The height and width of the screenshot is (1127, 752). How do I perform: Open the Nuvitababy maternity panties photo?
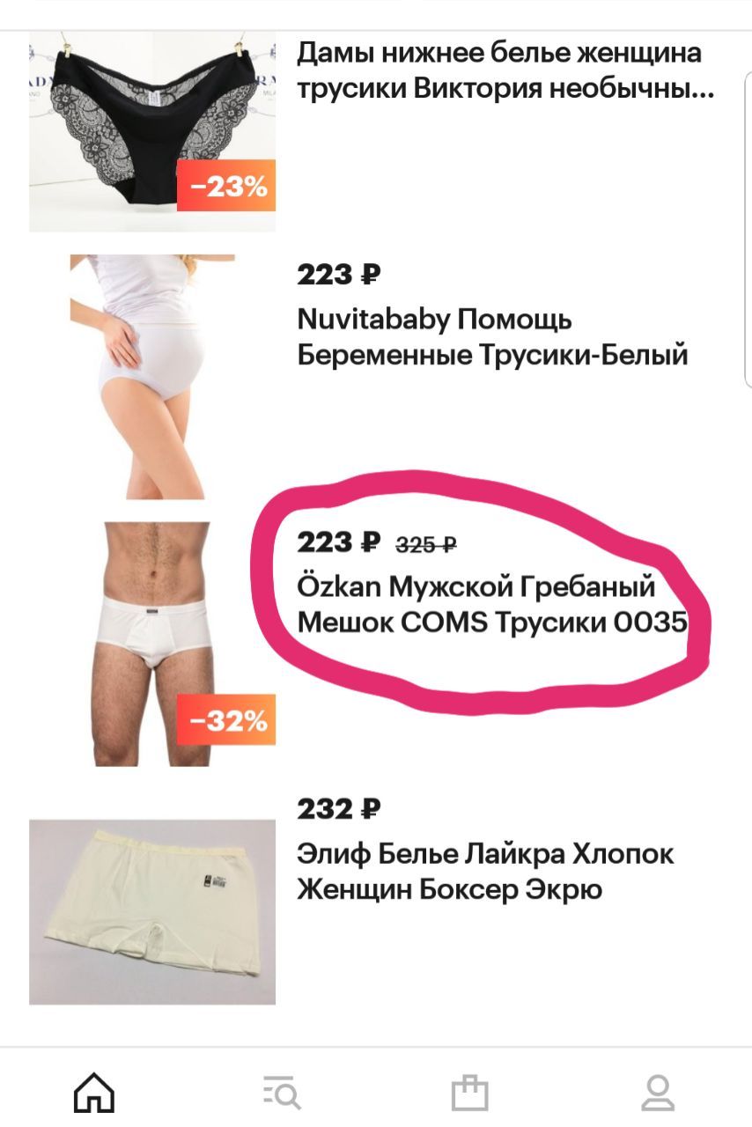(x=152, y=377)
